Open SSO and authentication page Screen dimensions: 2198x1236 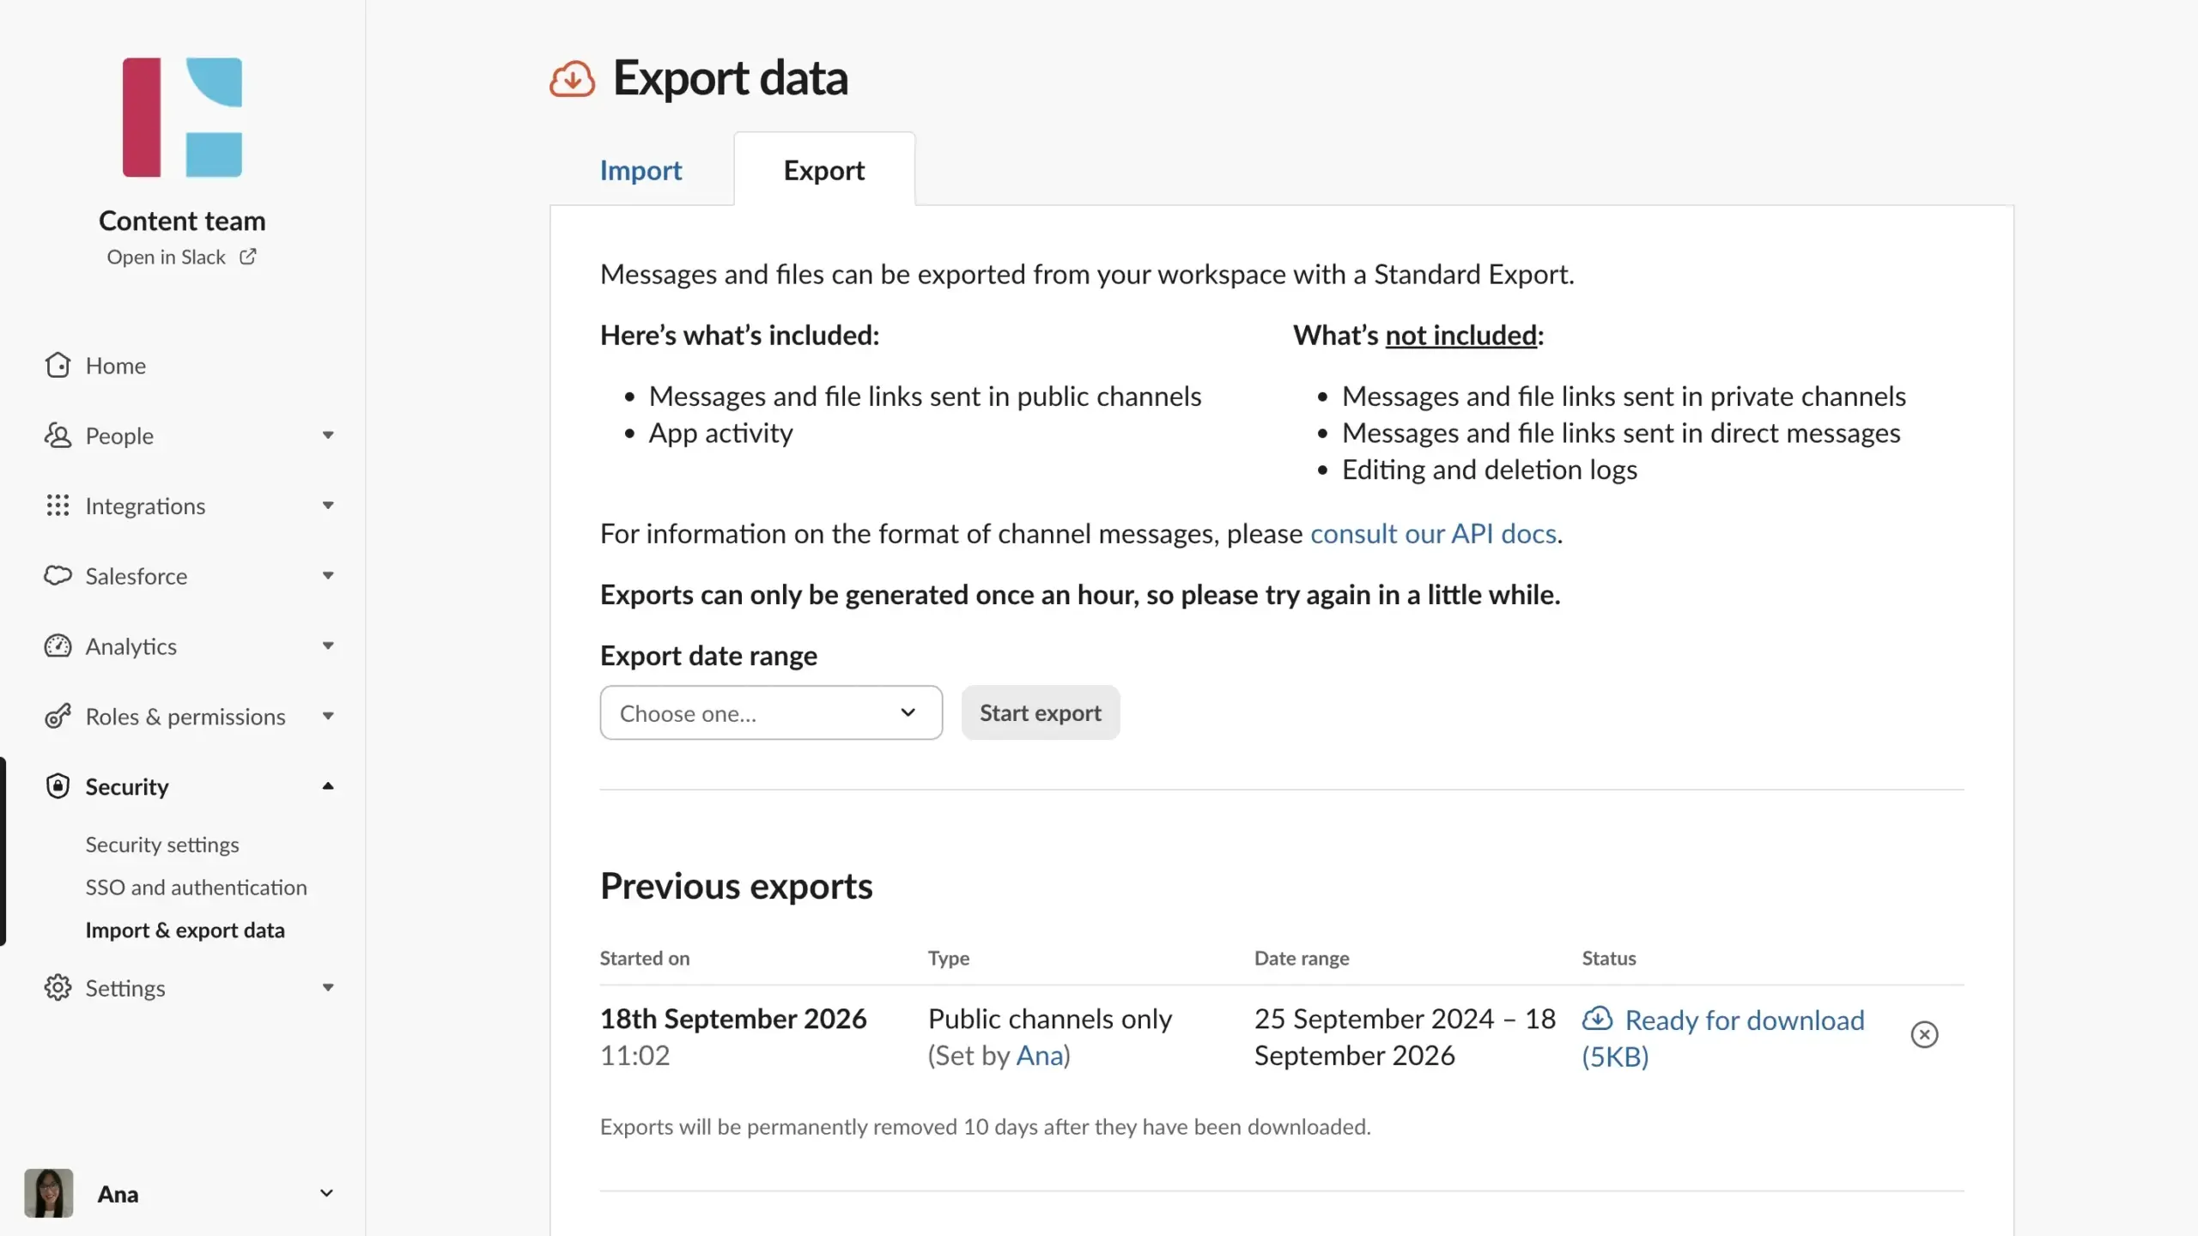click(x=196, y=888)
